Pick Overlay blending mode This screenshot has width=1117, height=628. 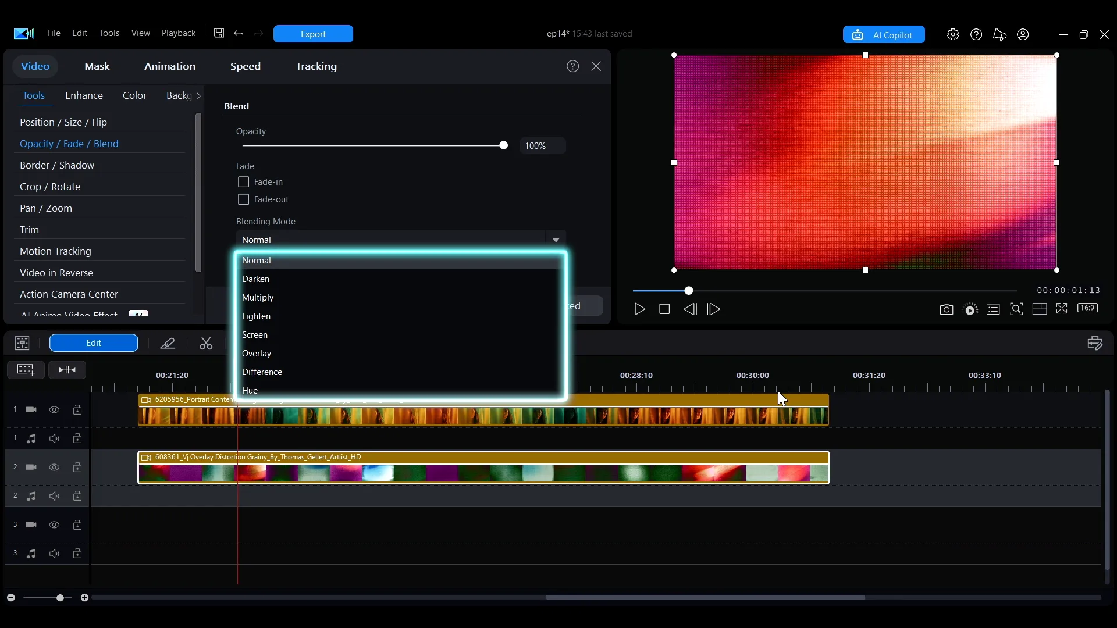coord(400,354)
